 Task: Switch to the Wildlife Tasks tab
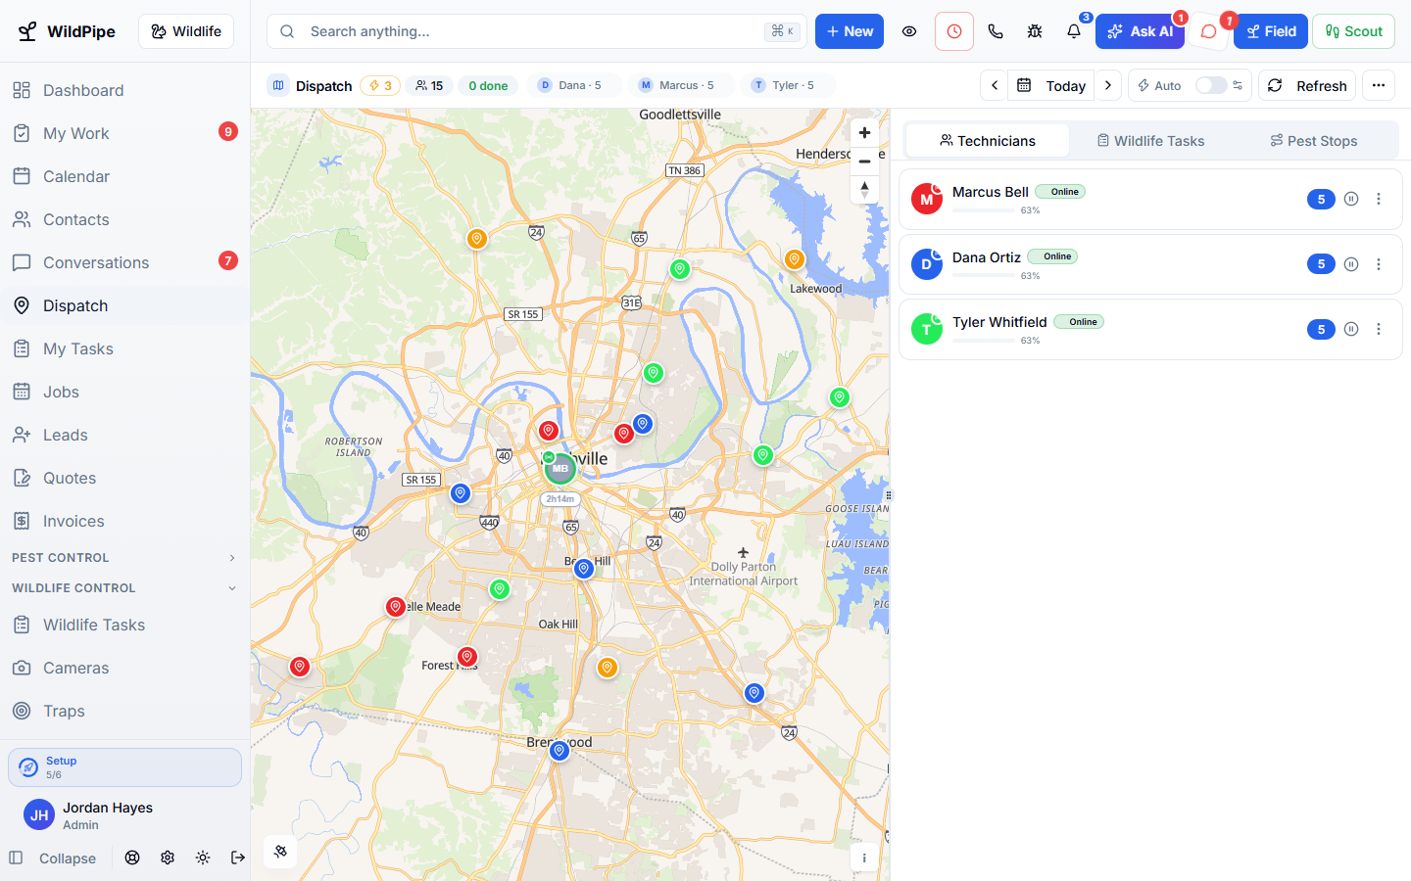tap(1150, 141)
